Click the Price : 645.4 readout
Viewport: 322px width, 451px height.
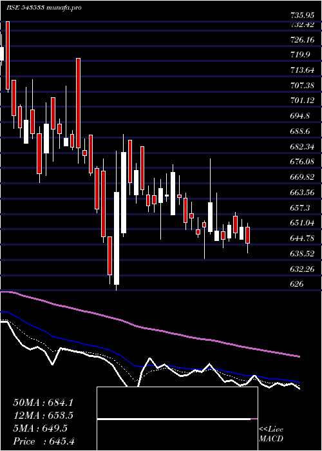click(x=44, y=441)
